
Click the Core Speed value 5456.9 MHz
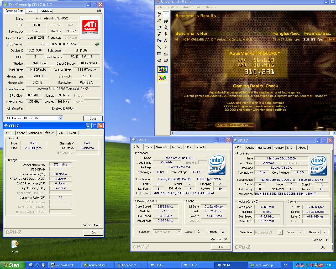[165, 207]
